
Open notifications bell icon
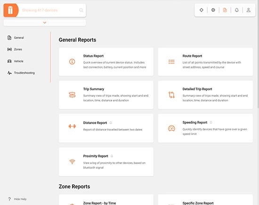(x=237, y=10)
